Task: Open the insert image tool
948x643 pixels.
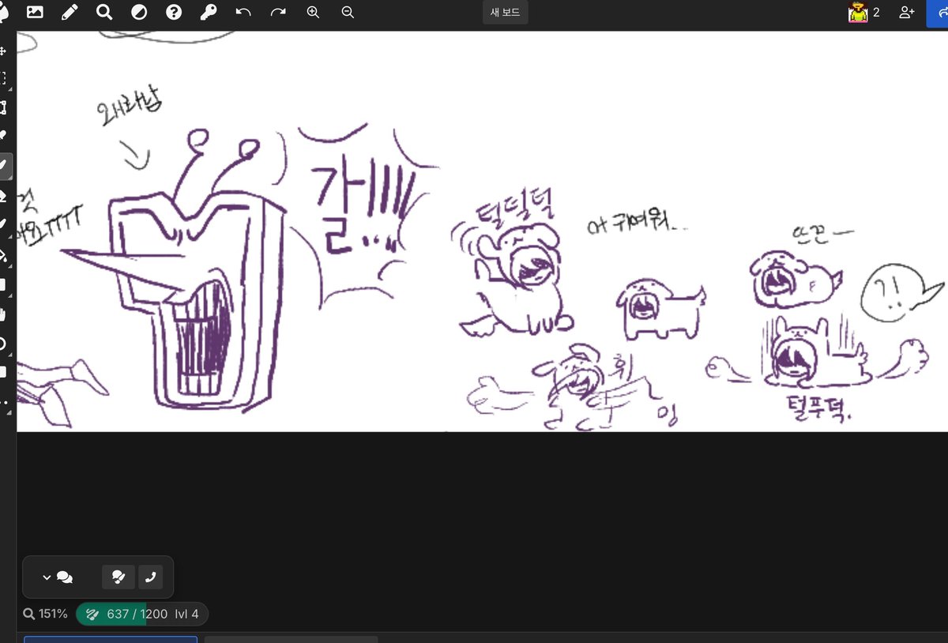Action: click(x=35, y=13)
